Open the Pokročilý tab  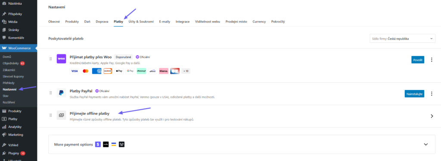click(x=278, y=21)
